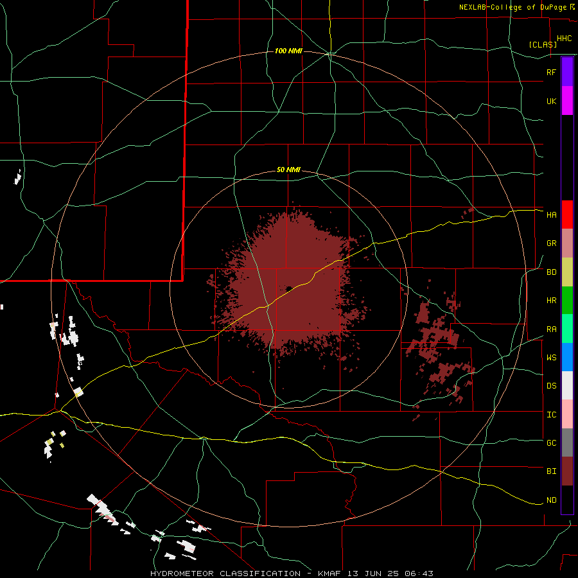Click the GC gray legend swatch
This screenshot has width=578, height=578.
(567, 442)
